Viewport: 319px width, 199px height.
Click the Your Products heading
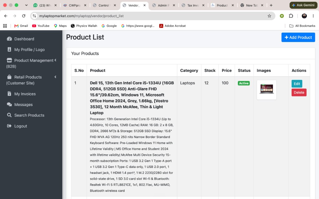coord(85,53)
